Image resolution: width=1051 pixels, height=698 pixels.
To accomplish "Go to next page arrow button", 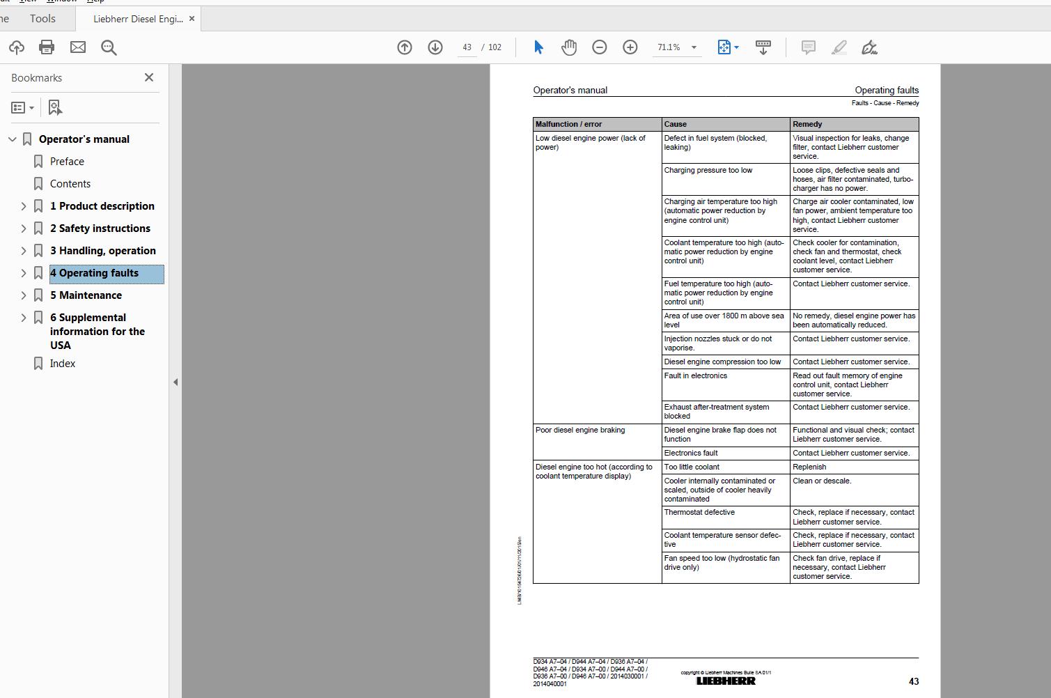I will 435,47.
